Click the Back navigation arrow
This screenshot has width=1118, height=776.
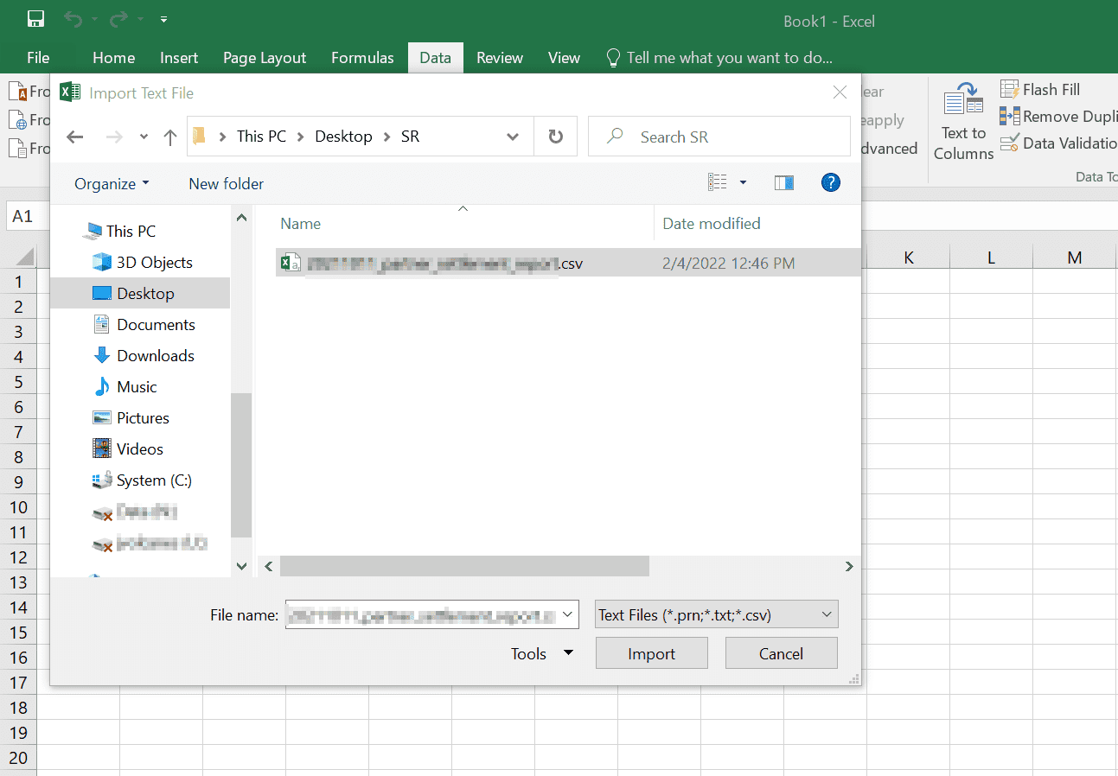(x=74, y=136)
